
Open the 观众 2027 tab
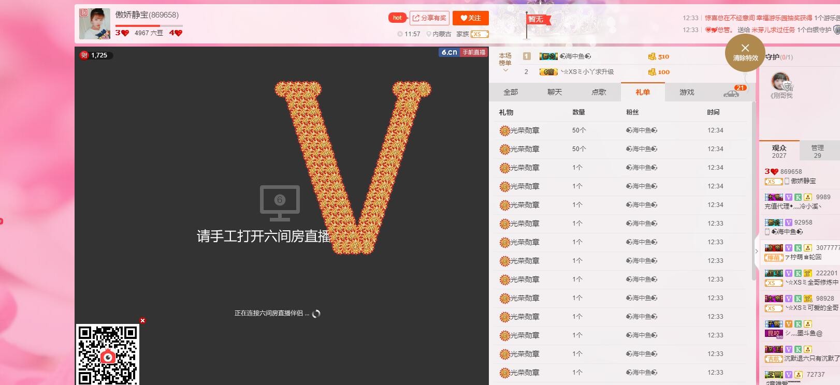[x=779, y=151]
